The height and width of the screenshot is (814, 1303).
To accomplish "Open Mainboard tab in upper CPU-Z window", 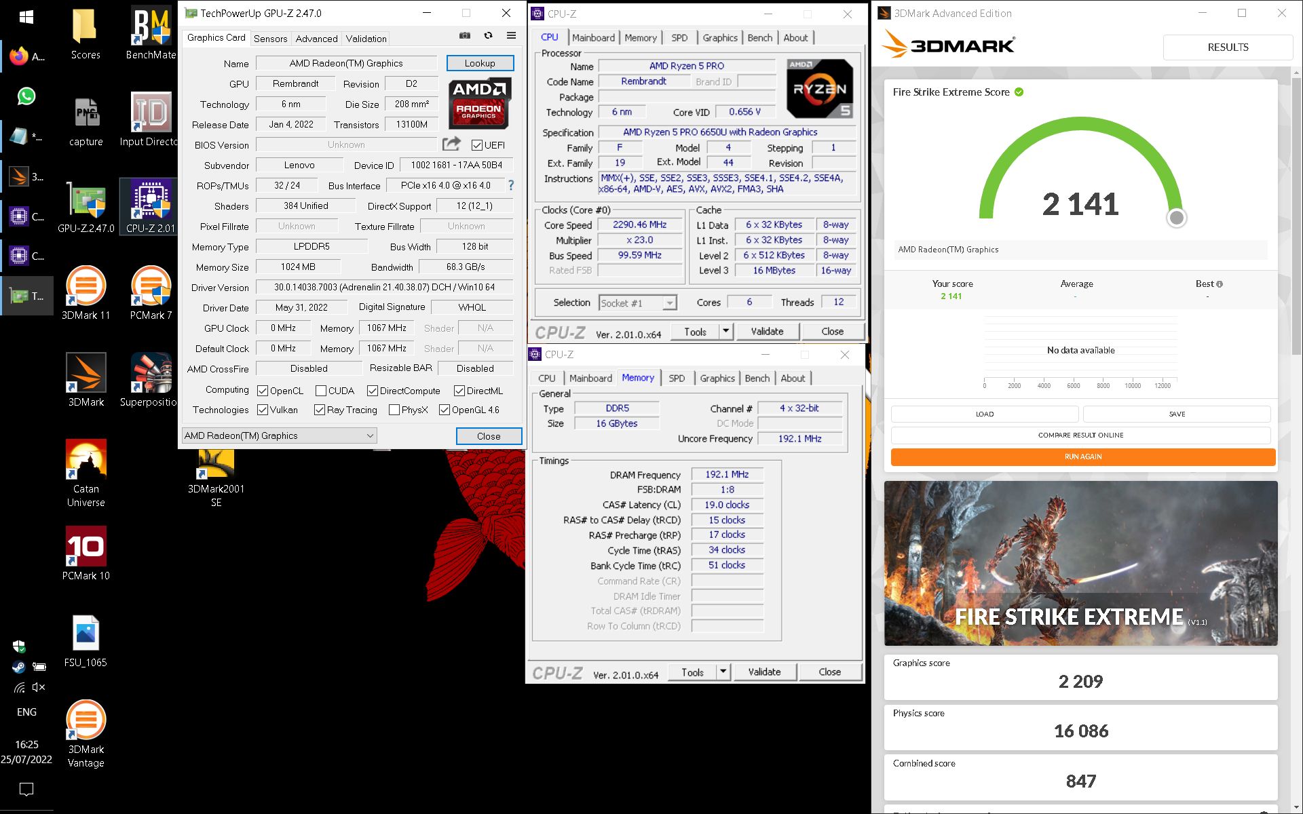I will [593, 38].
